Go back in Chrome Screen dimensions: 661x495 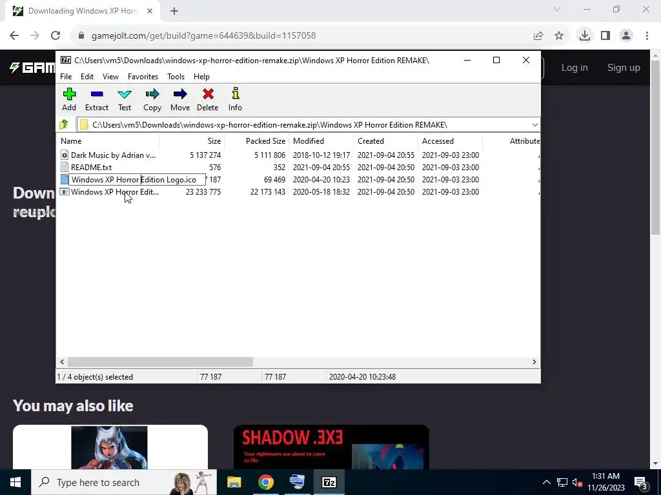tap(14, 35)
